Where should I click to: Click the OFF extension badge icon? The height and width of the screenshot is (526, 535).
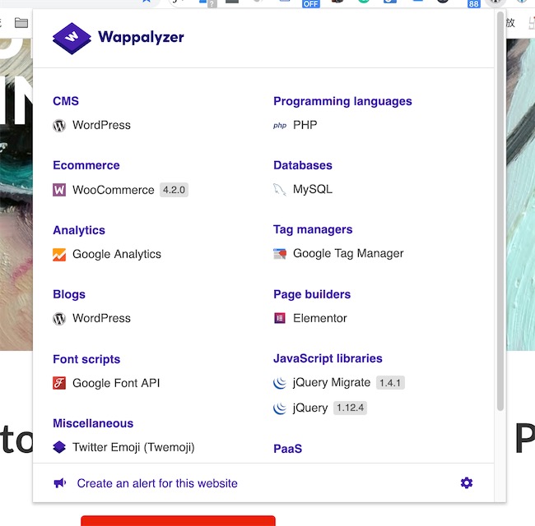tap(311, 4)
